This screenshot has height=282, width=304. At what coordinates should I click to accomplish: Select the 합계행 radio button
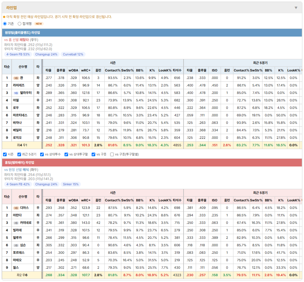pos(19,24)
